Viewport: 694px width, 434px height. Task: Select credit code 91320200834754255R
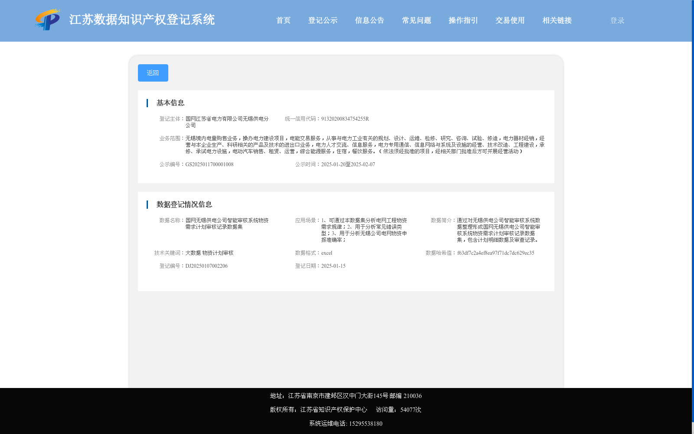tap(345, 119)
